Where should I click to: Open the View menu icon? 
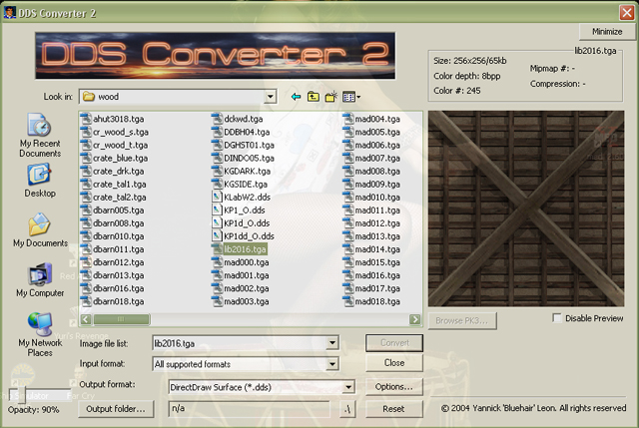348,97
